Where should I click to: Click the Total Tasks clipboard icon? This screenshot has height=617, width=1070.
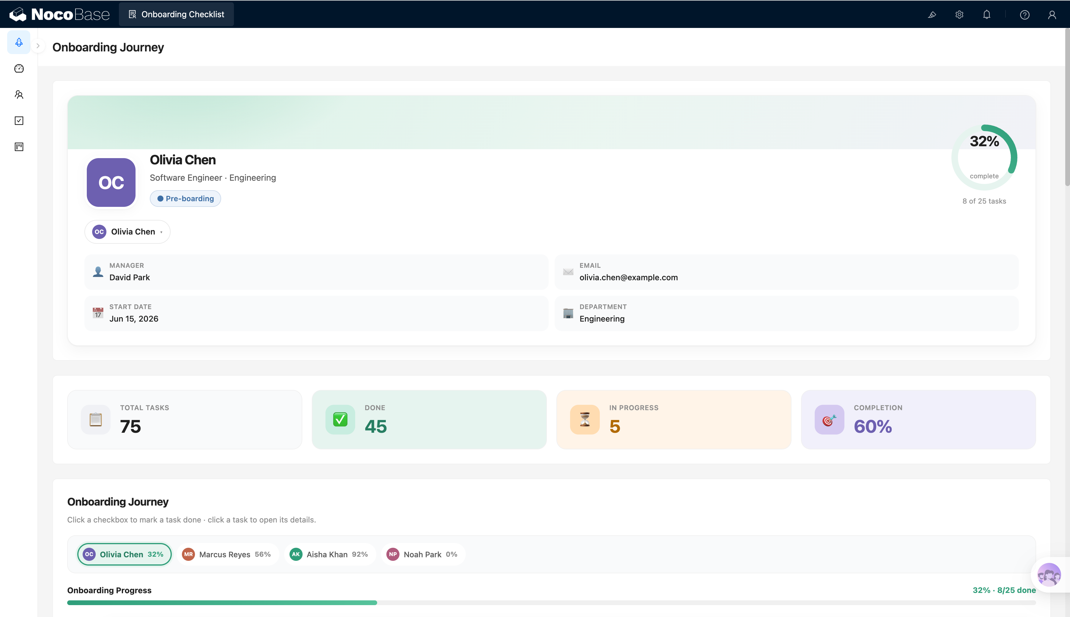pos(96,420)
